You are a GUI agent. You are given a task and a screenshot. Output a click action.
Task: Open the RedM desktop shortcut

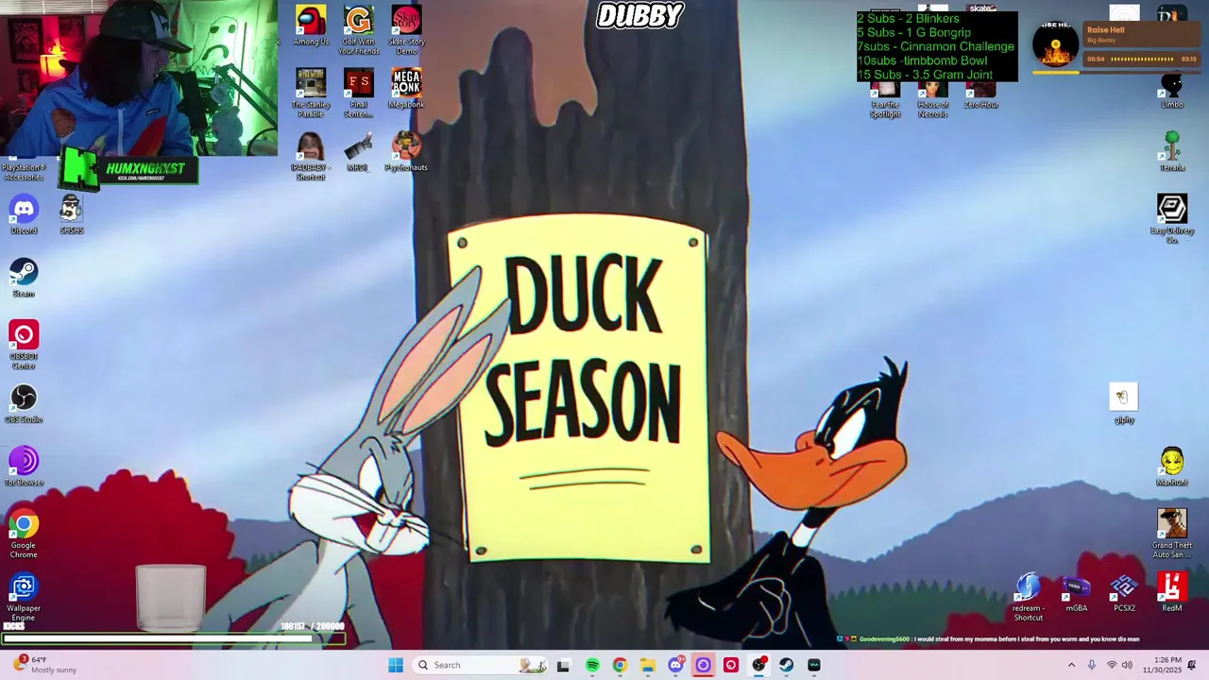(x=1172, y=592)
